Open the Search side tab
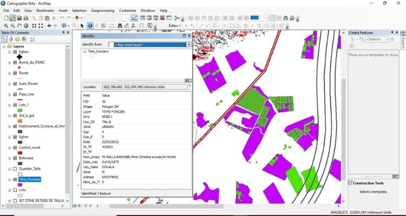406x216 pixels. coord(403,40)
